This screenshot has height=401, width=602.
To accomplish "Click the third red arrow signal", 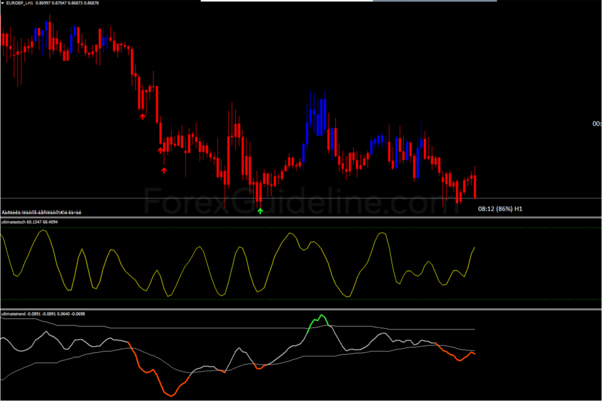I will (165, 171).
